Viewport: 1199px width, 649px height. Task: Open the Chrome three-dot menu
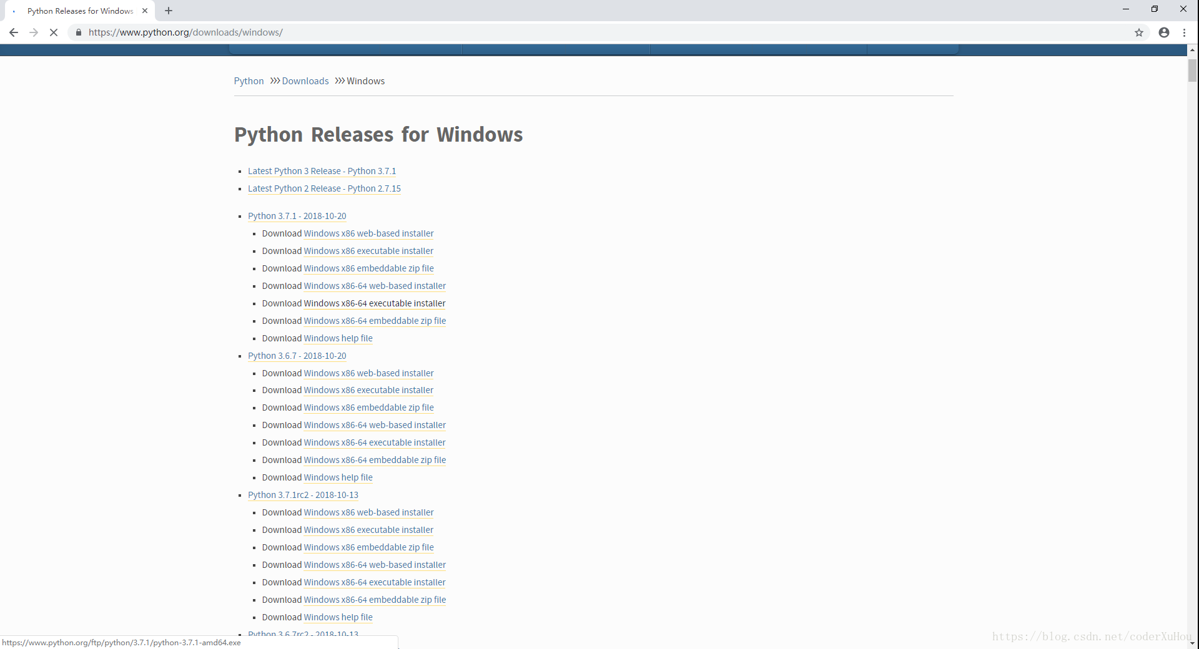point(1184,32)
